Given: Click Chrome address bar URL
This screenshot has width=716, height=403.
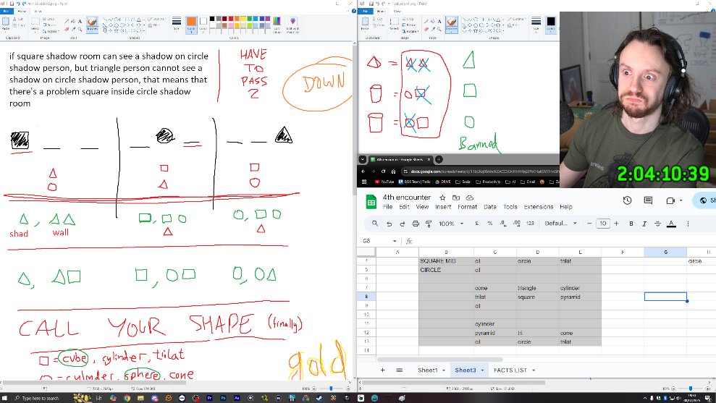Looking at the screenshot, I should click(484, 171).
